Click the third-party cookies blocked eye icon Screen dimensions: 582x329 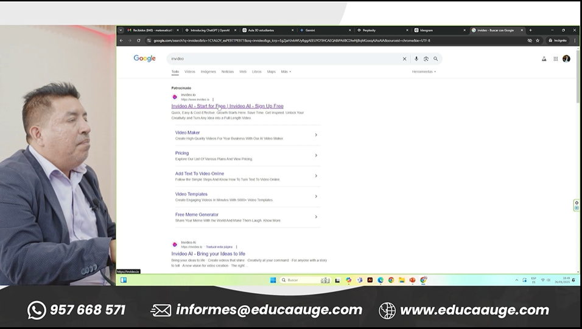530,41
